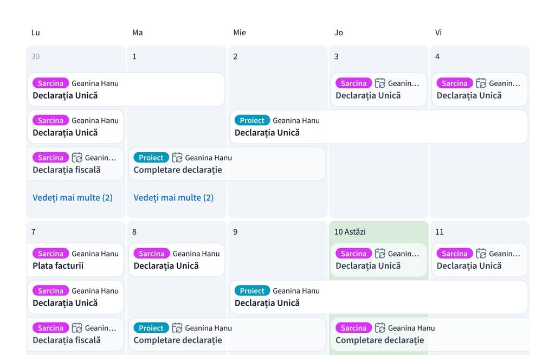Click recurring icon on day 11 Declarația Unică

pos(481,254)
